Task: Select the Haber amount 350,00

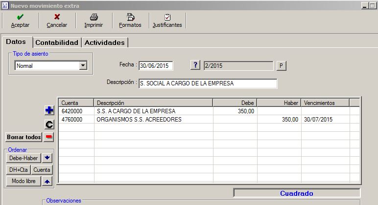Action: point(279,120)
